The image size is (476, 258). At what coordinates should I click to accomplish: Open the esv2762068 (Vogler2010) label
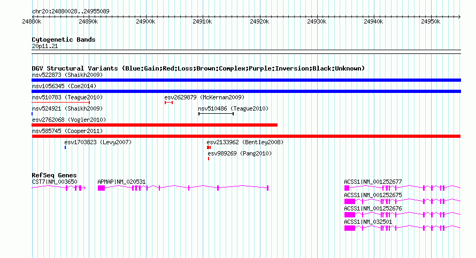click(69, 120)
